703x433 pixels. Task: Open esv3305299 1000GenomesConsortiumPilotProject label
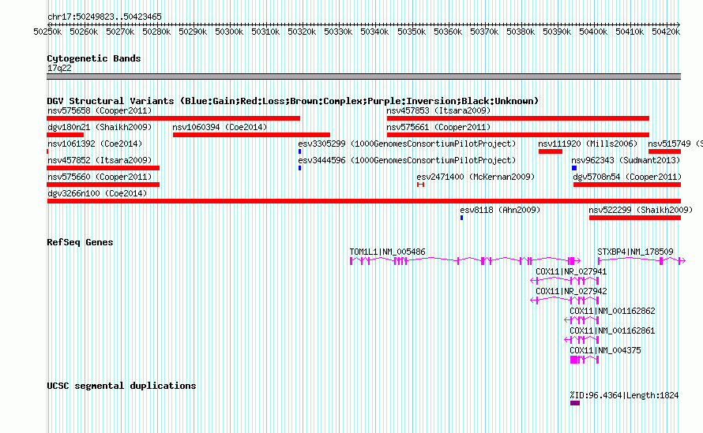coord(407,144)
